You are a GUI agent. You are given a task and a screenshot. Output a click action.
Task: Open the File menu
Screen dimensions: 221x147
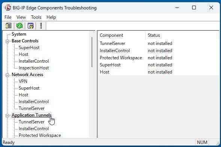click(x=8, y=17)
